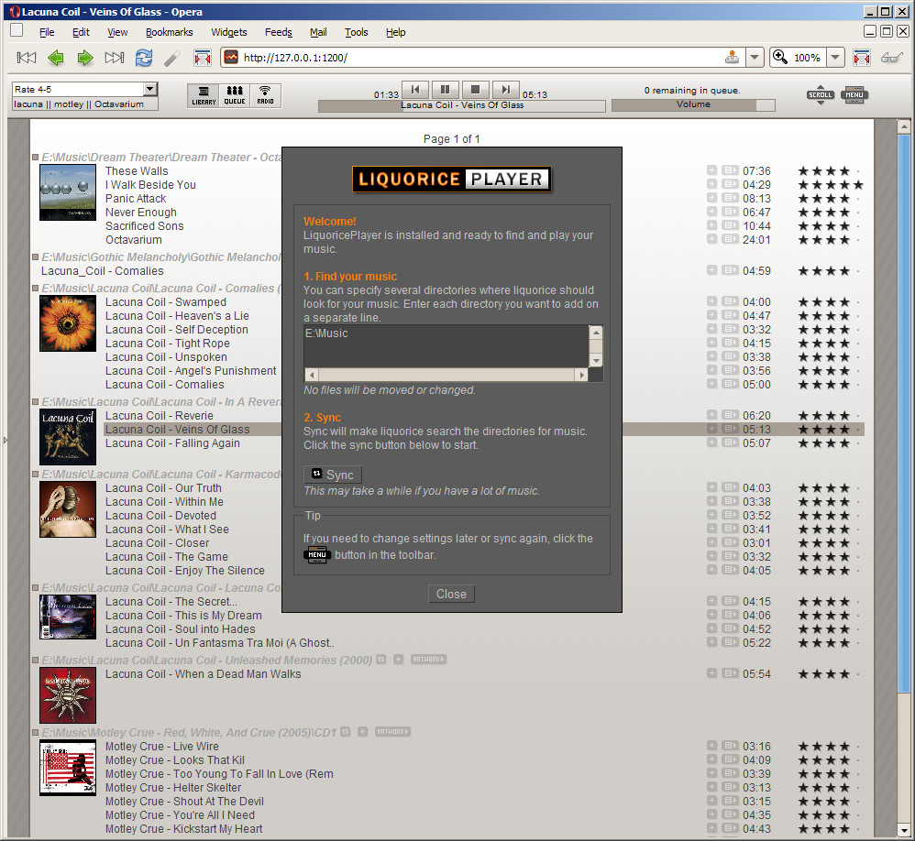The image size is (915, 841).
Task: Add These Walls (07:36) with plus icon
Action: tap(712, 170)
